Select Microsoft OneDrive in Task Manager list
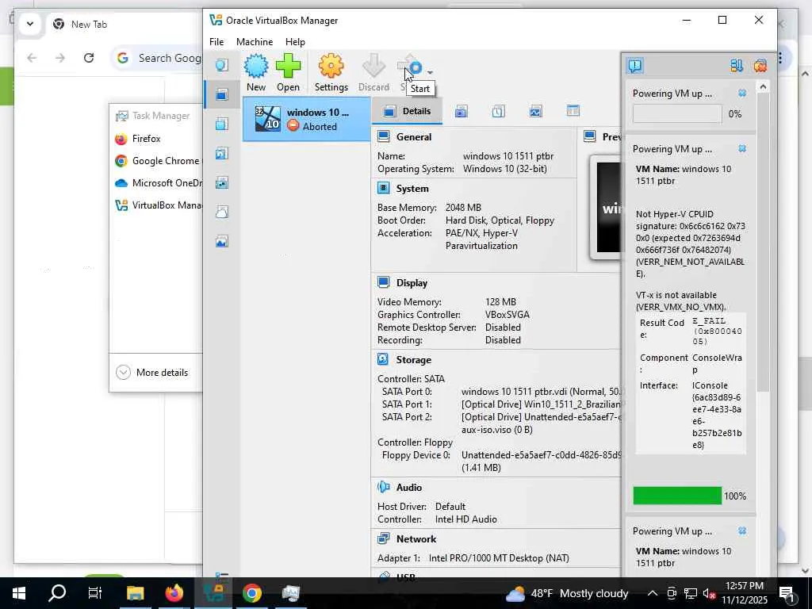812x609 pixels. tap(156, 183)
